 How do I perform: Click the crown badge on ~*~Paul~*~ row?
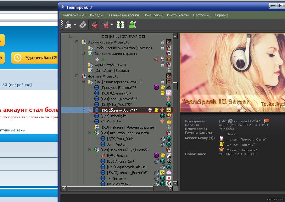[x=169, y=122]
